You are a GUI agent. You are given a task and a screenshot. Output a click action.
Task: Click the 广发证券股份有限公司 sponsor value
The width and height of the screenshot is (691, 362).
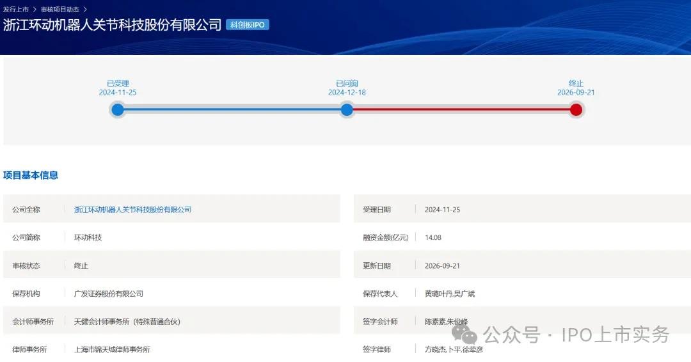[108, 294]
